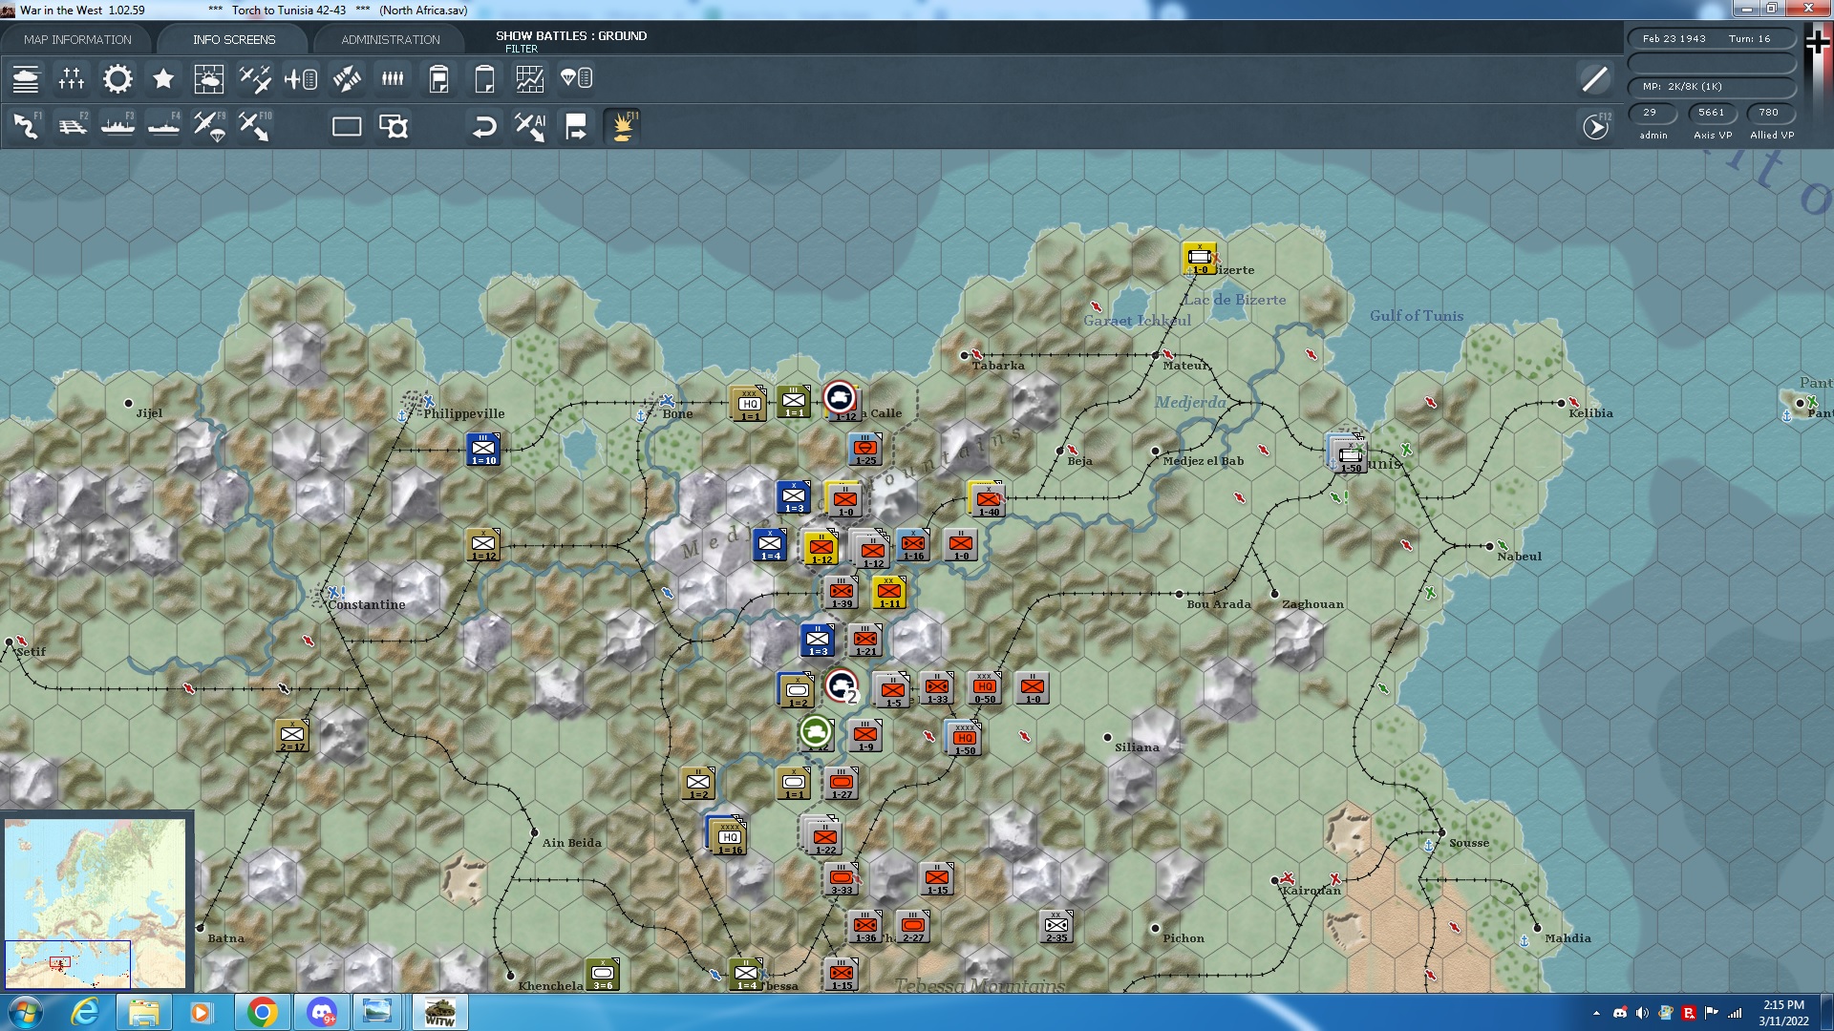
Task: Click the undo move arrow icon
Action: 484,127
